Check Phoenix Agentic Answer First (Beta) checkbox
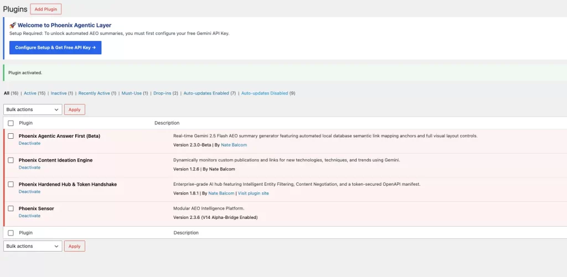This screenshot has width=567, height=277. [11, 136]
